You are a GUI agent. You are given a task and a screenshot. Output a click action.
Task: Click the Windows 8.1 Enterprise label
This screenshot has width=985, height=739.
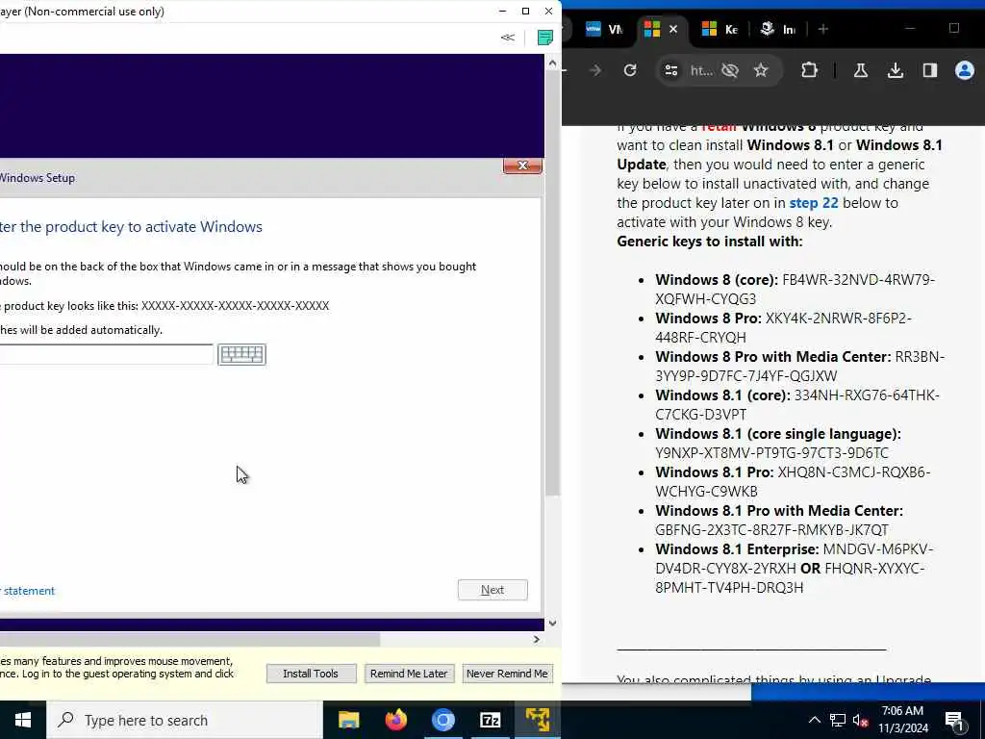point(737,549)
